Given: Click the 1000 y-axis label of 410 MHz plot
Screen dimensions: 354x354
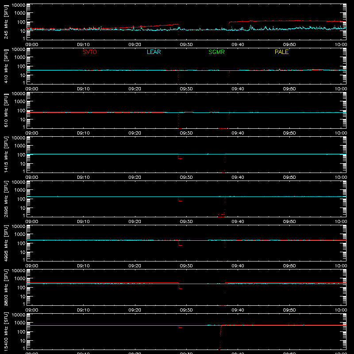Looking at the screenshot, I should pyautogui.click(x=20, y=58).
